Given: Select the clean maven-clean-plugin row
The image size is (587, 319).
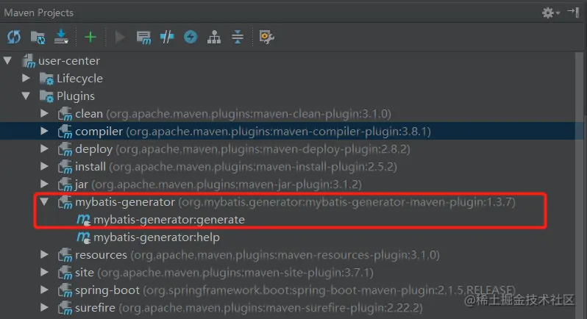Looking at the screenshot, I should coord(233,114).
